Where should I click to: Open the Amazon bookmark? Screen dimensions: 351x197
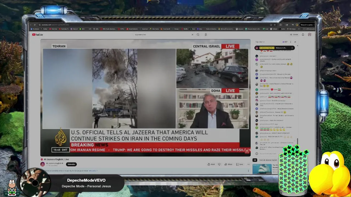[239, 29]
